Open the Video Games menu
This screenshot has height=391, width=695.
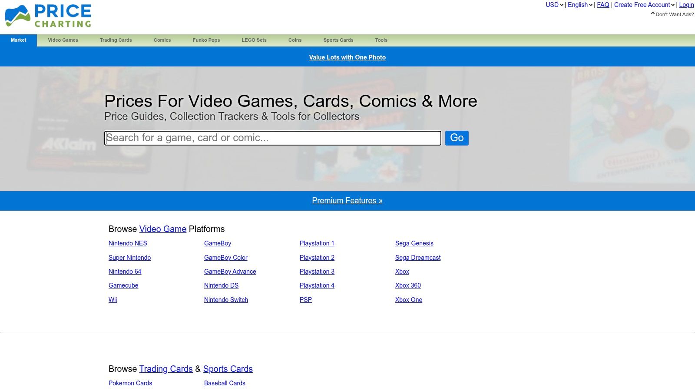(63, 40)
